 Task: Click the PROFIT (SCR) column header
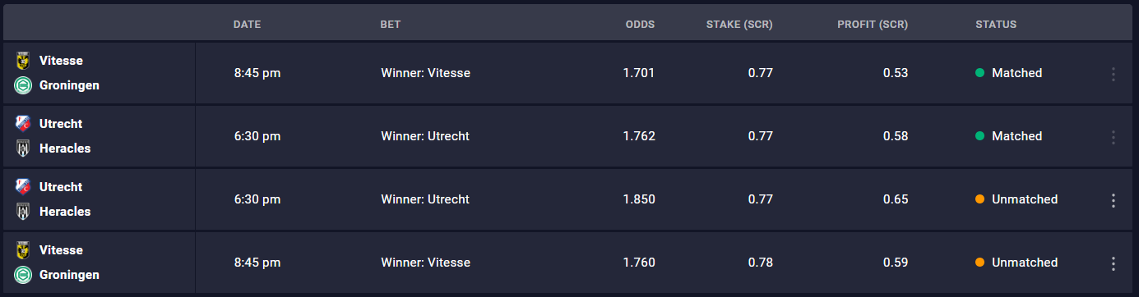(873, 25)
